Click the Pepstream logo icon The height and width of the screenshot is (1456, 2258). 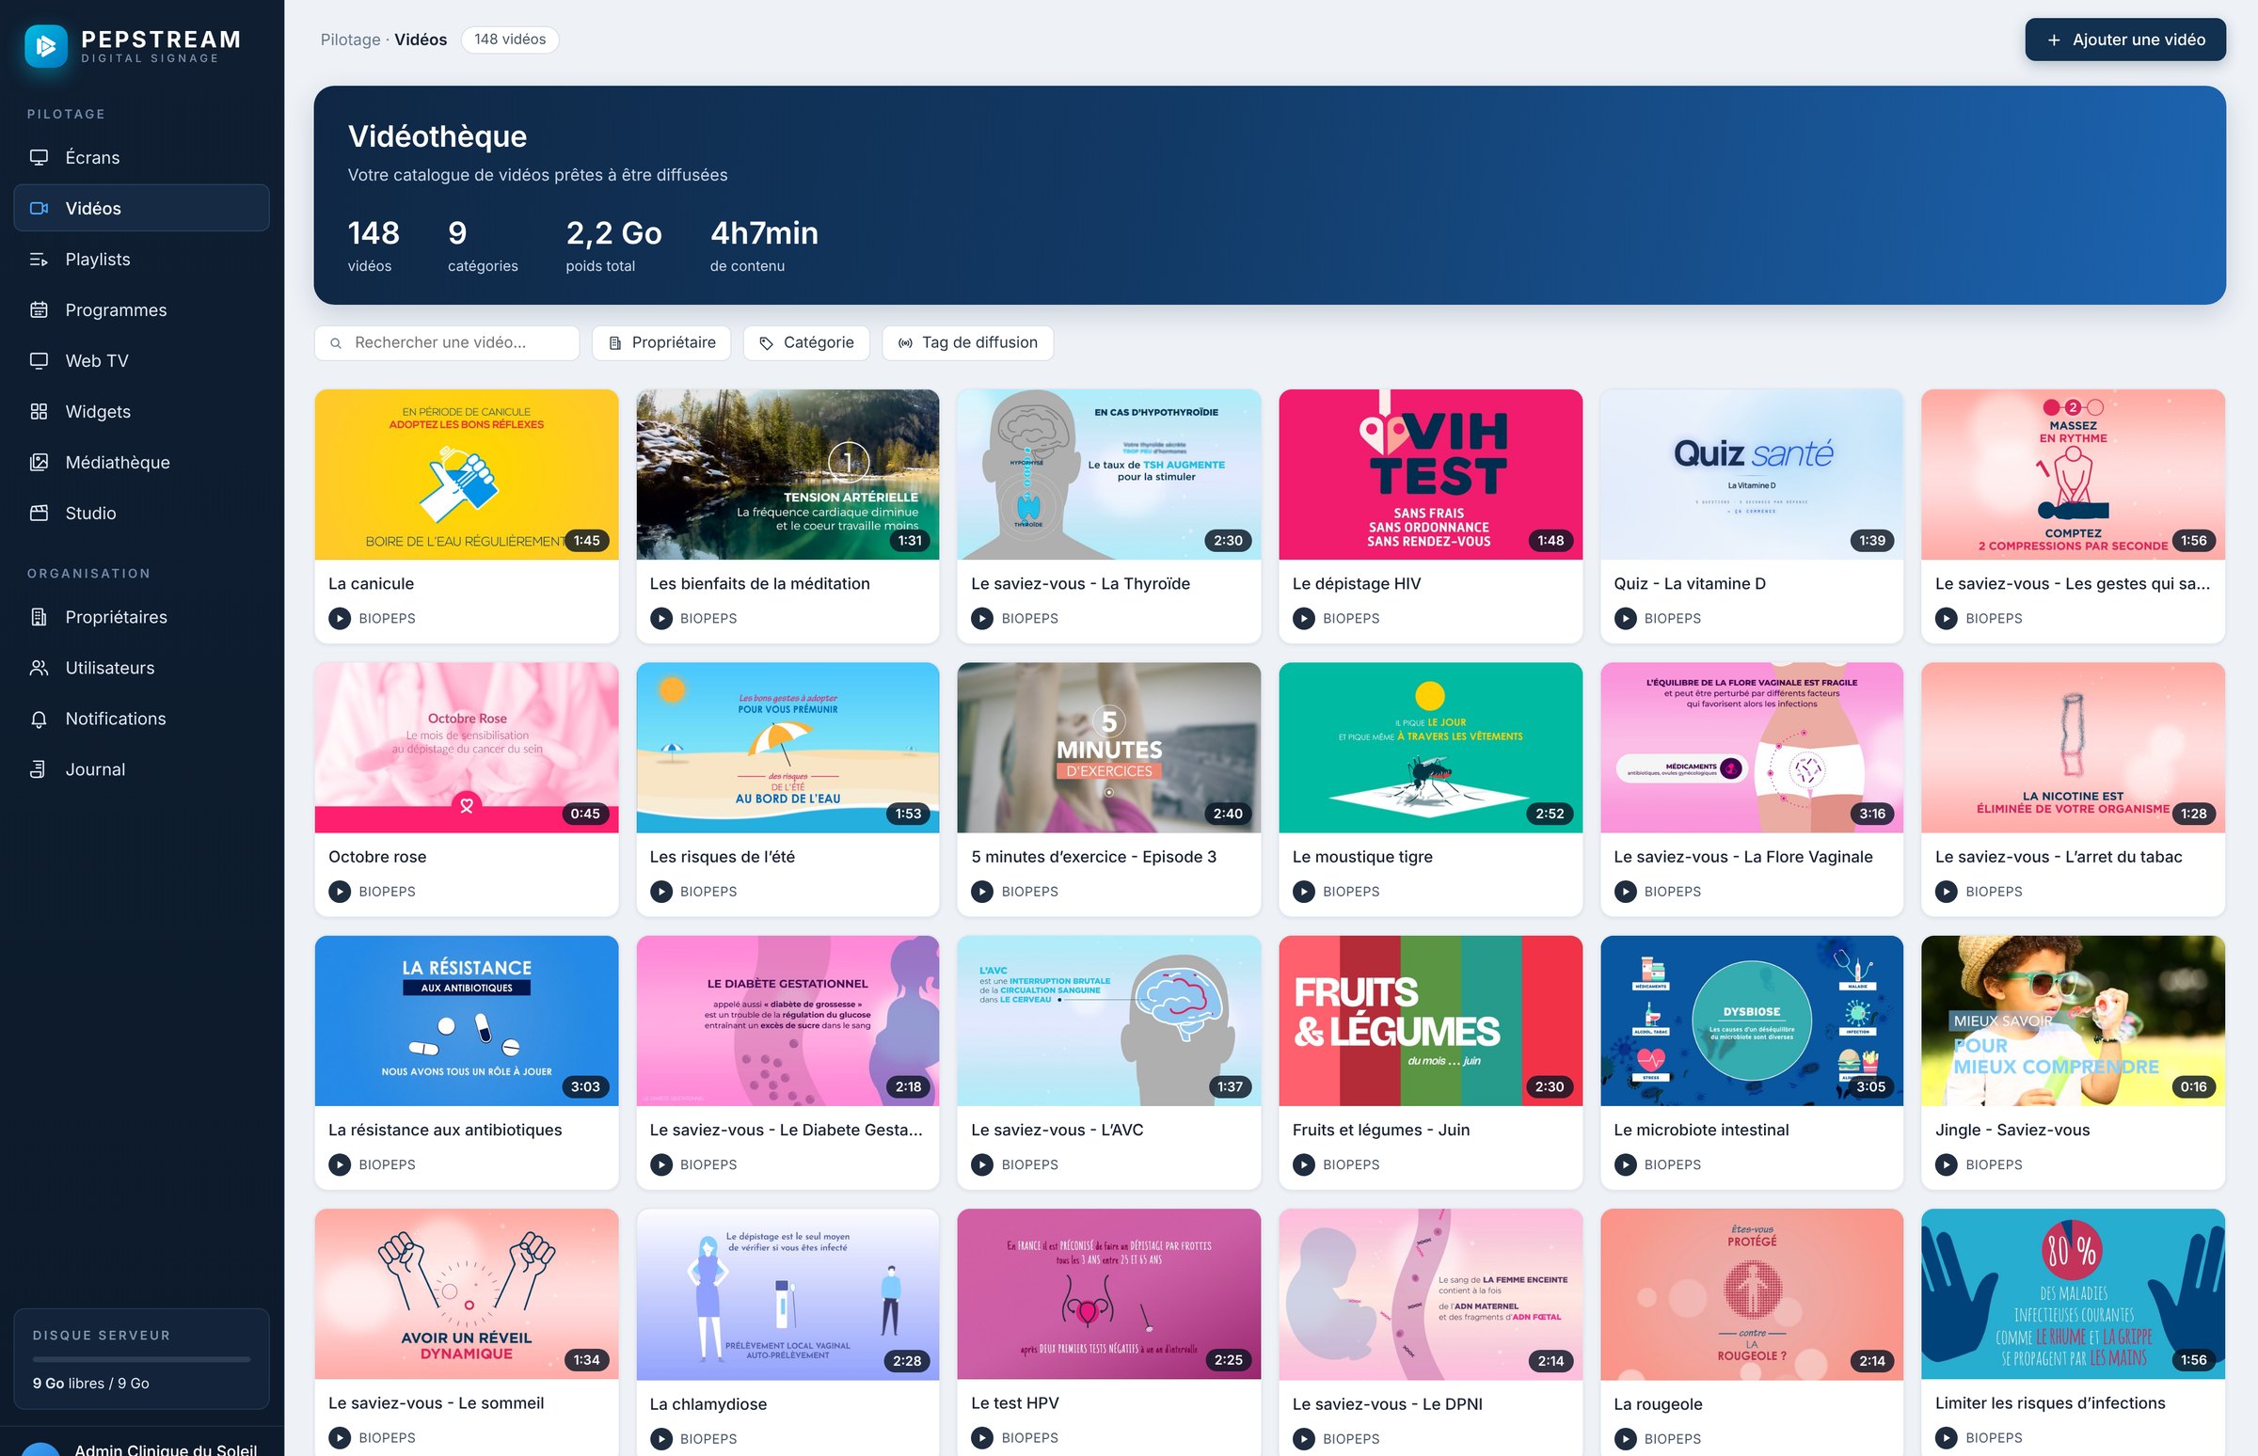(46, 46)
